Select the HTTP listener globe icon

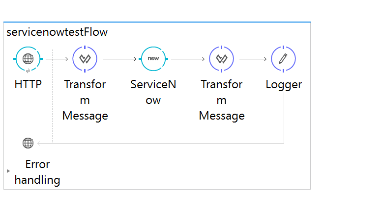[28, 59]
